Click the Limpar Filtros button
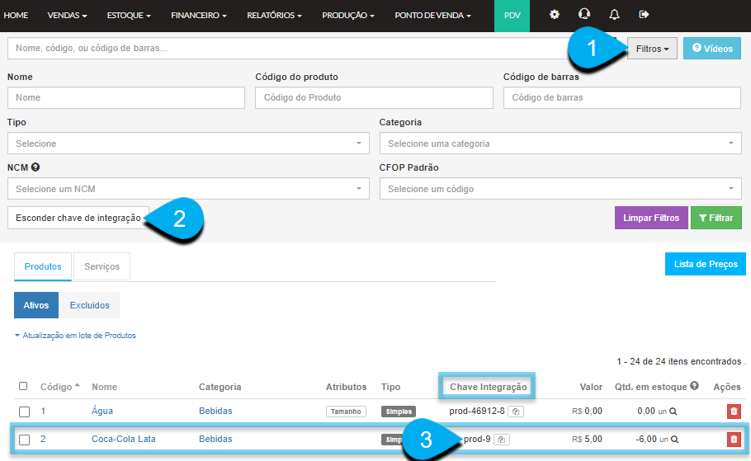The width and height of the screenshot is (751, 461). tap(651, 218)
